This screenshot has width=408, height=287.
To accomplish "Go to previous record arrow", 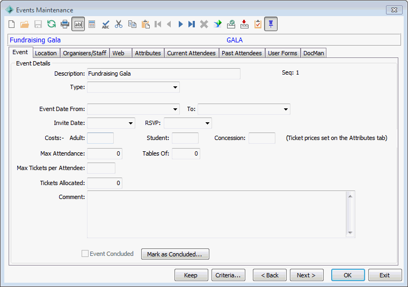I will 169,24.
